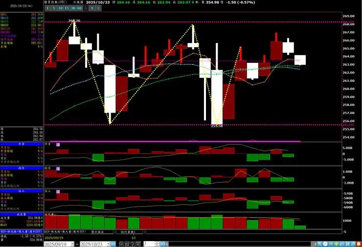Click the SMA120 indicator row
362x247 pixels.
[22, 29]
